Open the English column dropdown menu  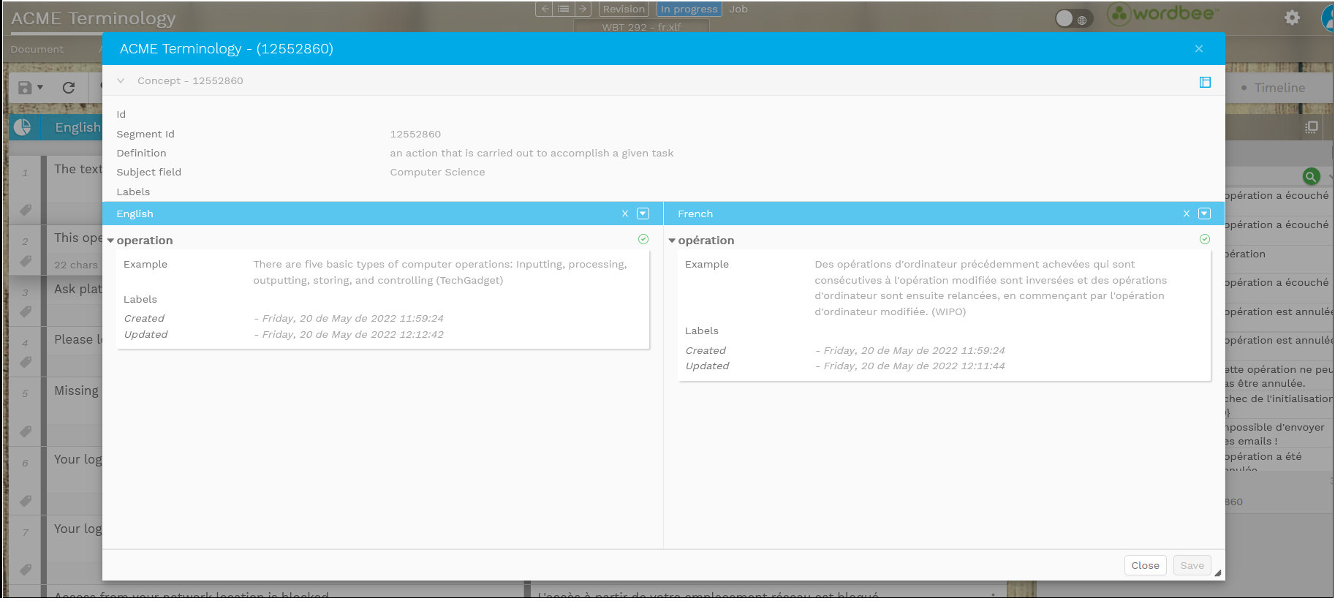tap(643, 213)
